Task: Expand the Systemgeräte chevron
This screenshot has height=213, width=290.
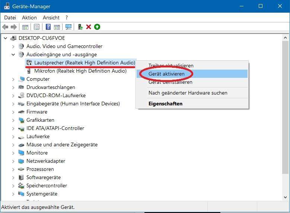Action: point(13,194)
